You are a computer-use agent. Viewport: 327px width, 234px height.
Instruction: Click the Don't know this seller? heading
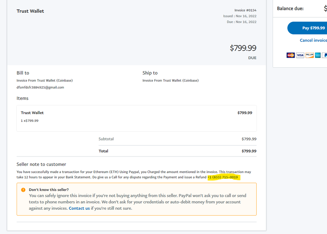pos(48,190)
